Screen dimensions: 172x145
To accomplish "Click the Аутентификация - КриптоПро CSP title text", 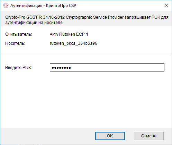I will 43,6.
